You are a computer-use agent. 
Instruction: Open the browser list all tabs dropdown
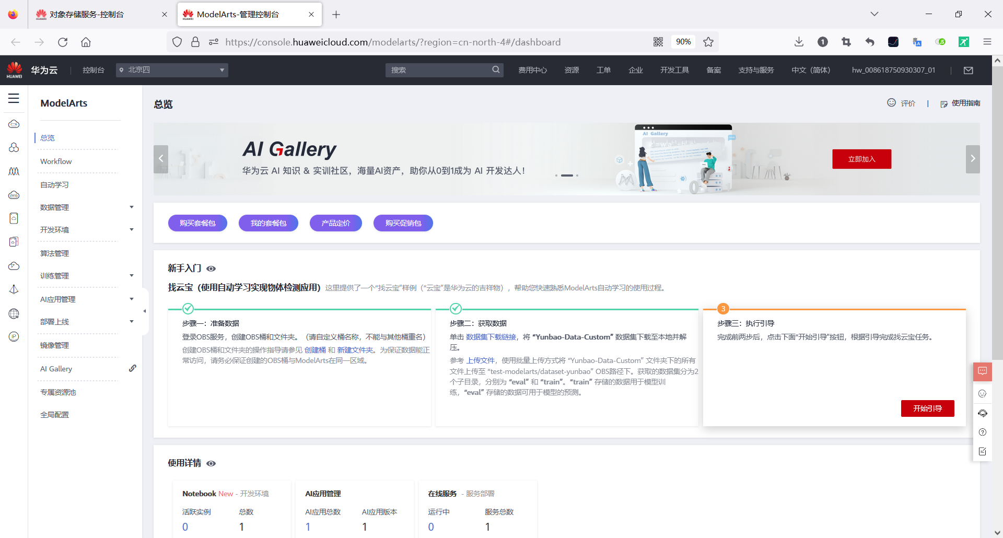point(874,14)
